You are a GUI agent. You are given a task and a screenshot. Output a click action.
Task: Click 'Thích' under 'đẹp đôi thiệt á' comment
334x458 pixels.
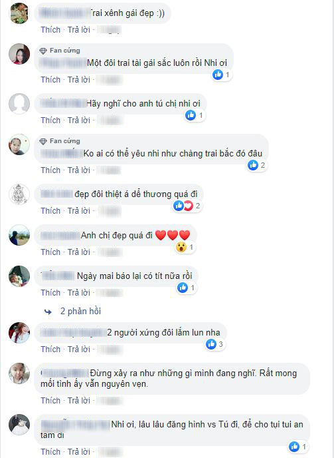pyautogui.click(x=50, y=211)
